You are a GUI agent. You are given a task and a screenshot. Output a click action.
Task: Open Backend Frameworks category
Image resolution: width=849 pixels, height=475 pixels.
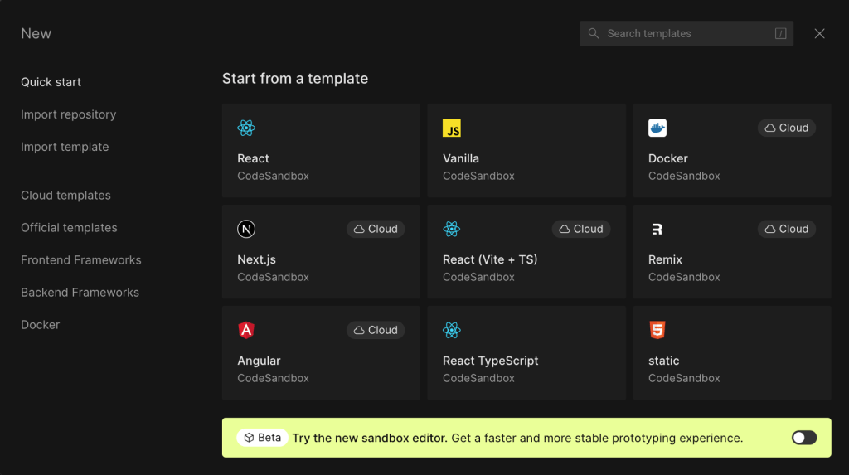click(80, 293)
